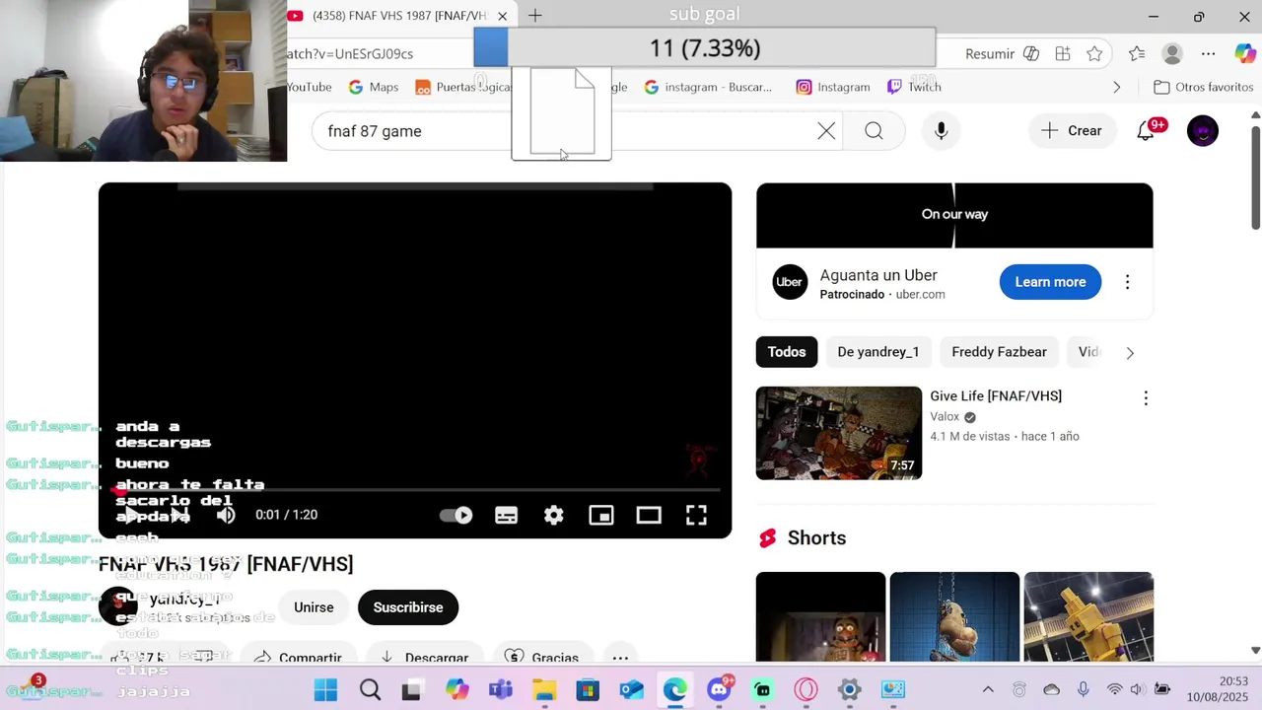Open the Instagram bookmark
The width and height of the screenshot is (1262, 710).
833,87
